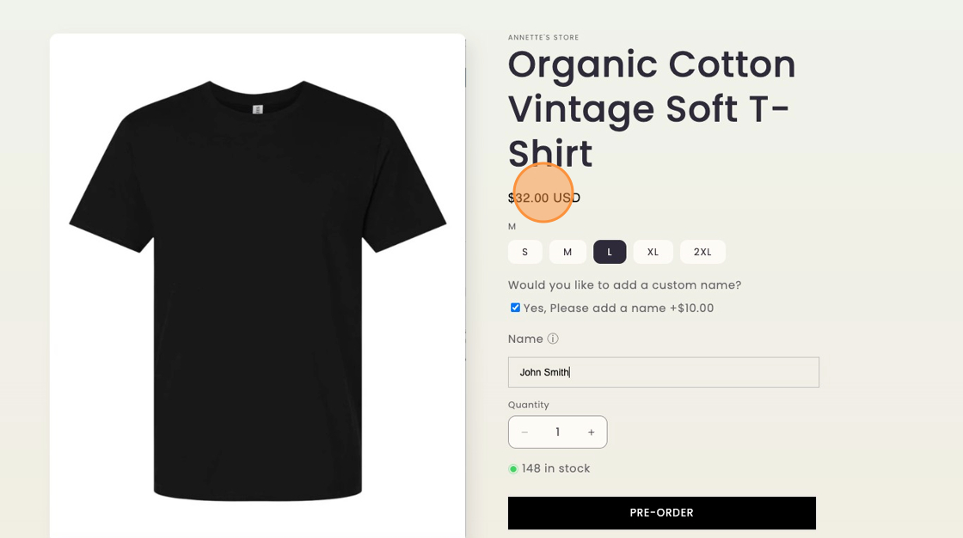Viewport: 963px width, 538px height.
Task: Click the $32.00 USD price
Action: pos(544,198)
